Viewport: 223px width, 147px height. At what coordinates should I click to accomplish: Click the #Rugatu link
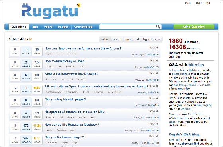[x=186, y=109]
